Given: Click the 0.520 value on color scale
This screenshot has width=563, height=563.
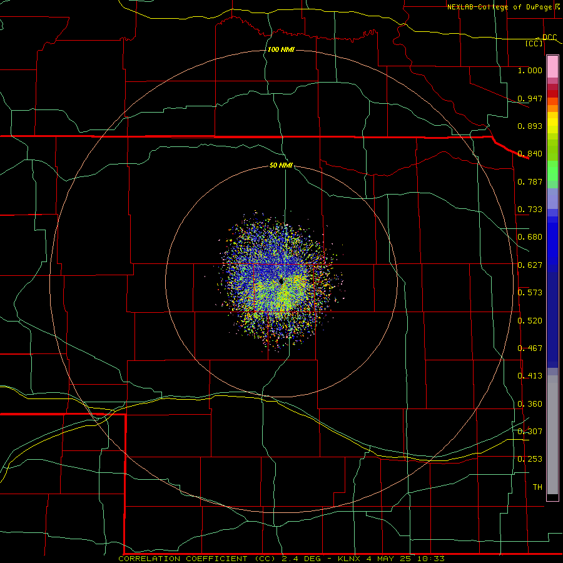Looking at the screenshot, I should coord(530,321).
